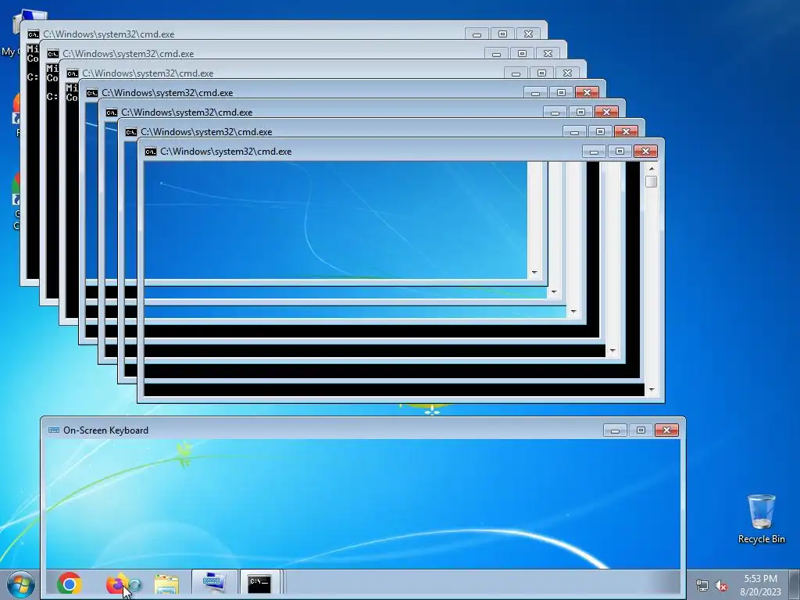Screen dimensions: 800x600
Task: Close the cmd.exe window directly behind the frontmost
Action: coord(626,131)
